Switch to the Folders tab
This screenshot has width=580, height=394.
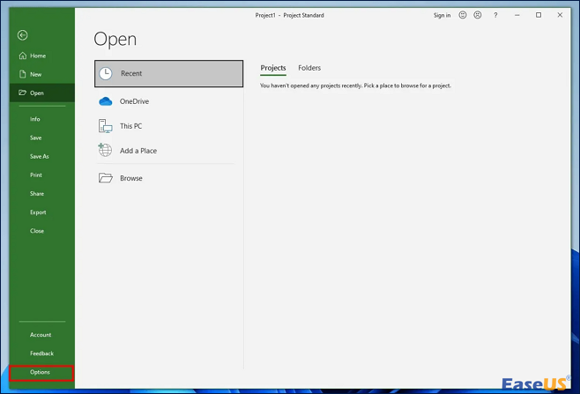click(x=309, y=68)
